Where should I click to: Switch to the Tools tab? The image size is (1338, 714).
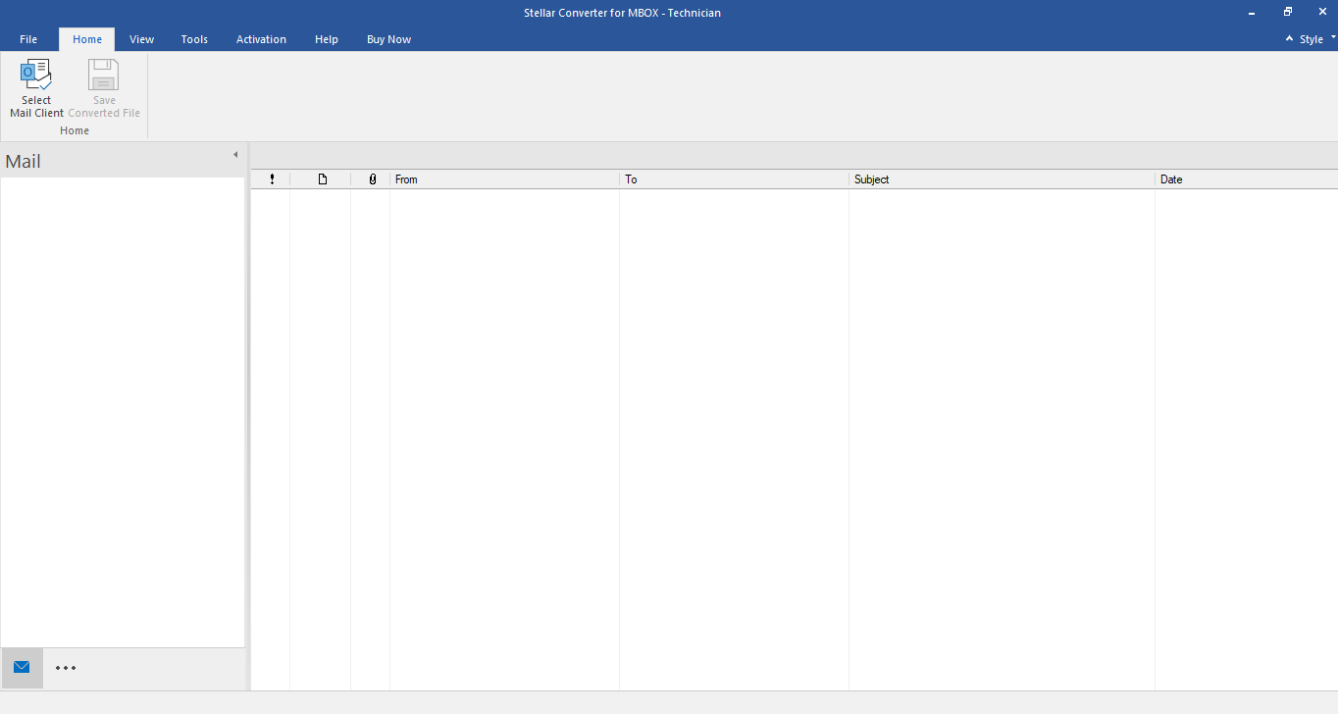[x=194, y=39]
